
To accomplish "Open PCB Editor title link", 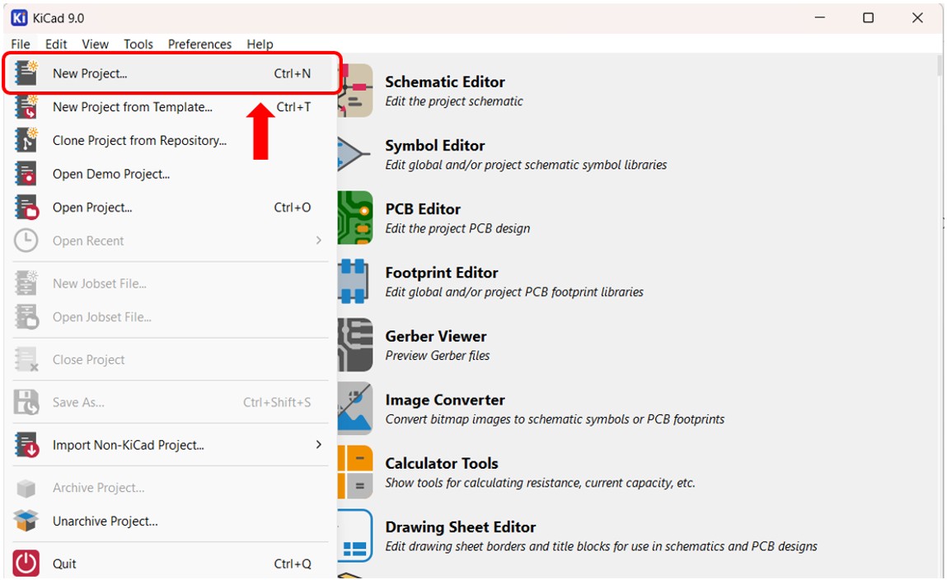I will point(423,208).
